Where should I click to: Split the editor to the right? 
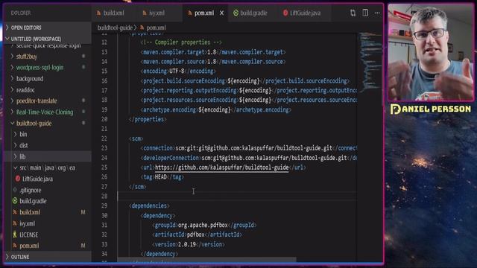pyautogui.click(x=365, y=13)
